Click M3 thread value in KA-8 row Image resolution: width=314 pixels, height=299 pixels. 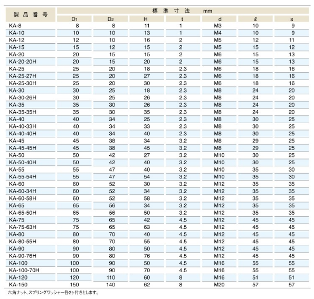217,26
